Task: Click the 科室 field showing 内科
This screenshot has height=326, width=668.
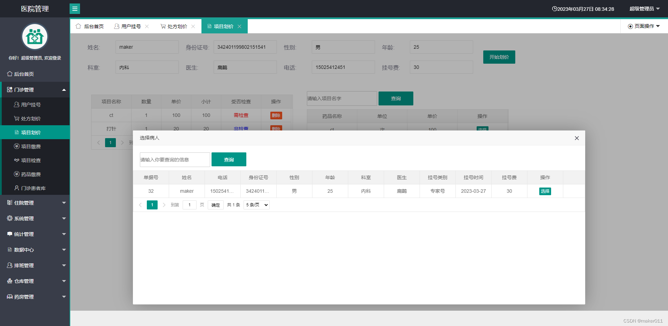Action: [x=147, y=67]
